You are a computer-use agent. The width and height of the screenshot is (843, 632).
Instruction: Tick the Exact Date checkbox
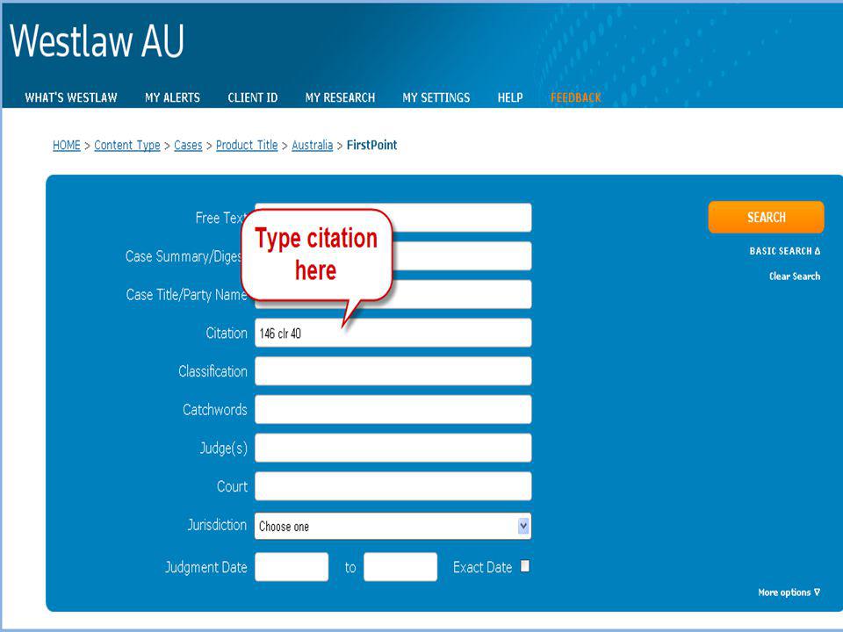coord(525,566)
